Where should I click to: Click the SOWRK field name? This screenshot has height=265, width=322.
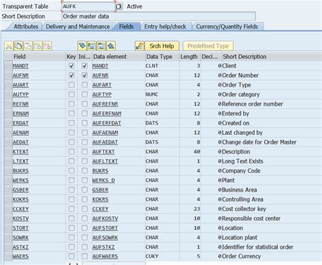pos(20,238)
